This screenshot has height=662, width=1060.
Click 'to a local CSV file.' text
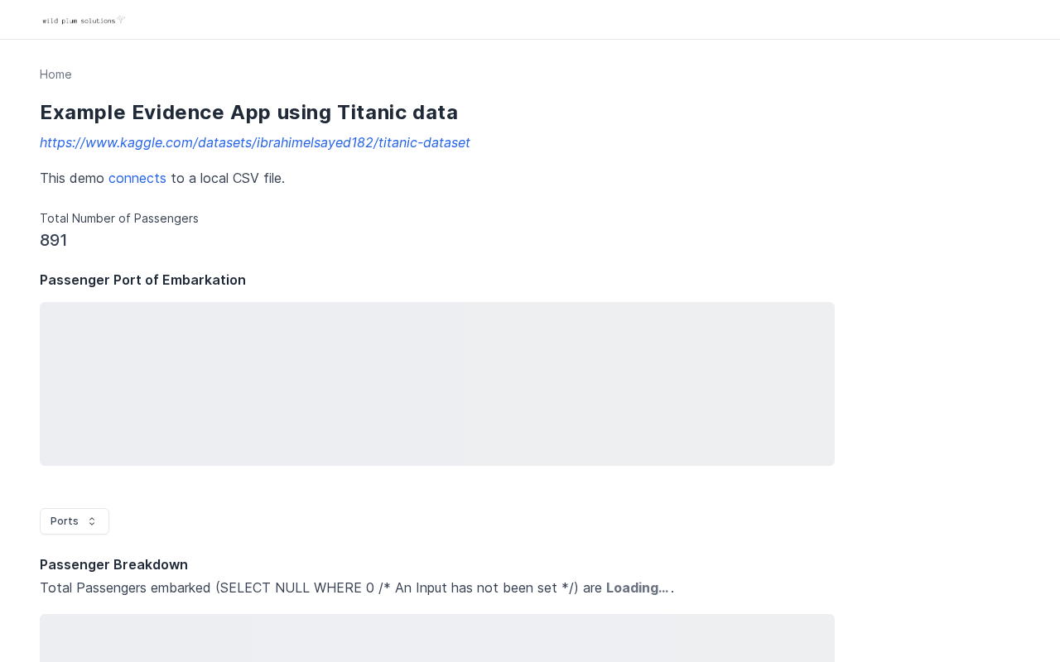(228, 178)
